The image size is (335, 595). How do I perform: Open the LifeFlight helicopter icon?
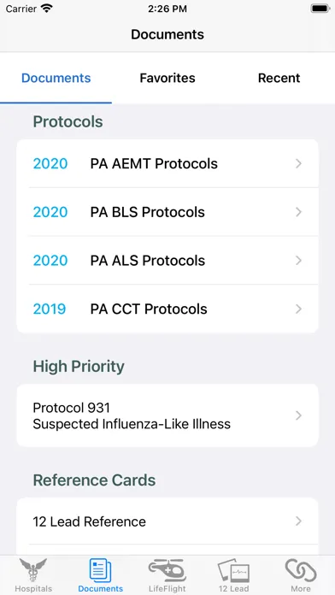point(167,570)
